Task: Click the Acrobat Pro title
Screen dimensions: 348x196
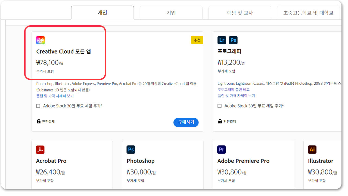Action: click(x=51, y=161)
